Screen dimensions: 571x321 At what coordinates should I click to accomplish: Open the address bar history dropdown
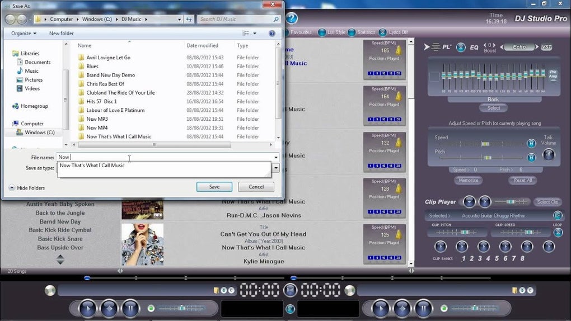pyautogui.click(x=179, y=19)
